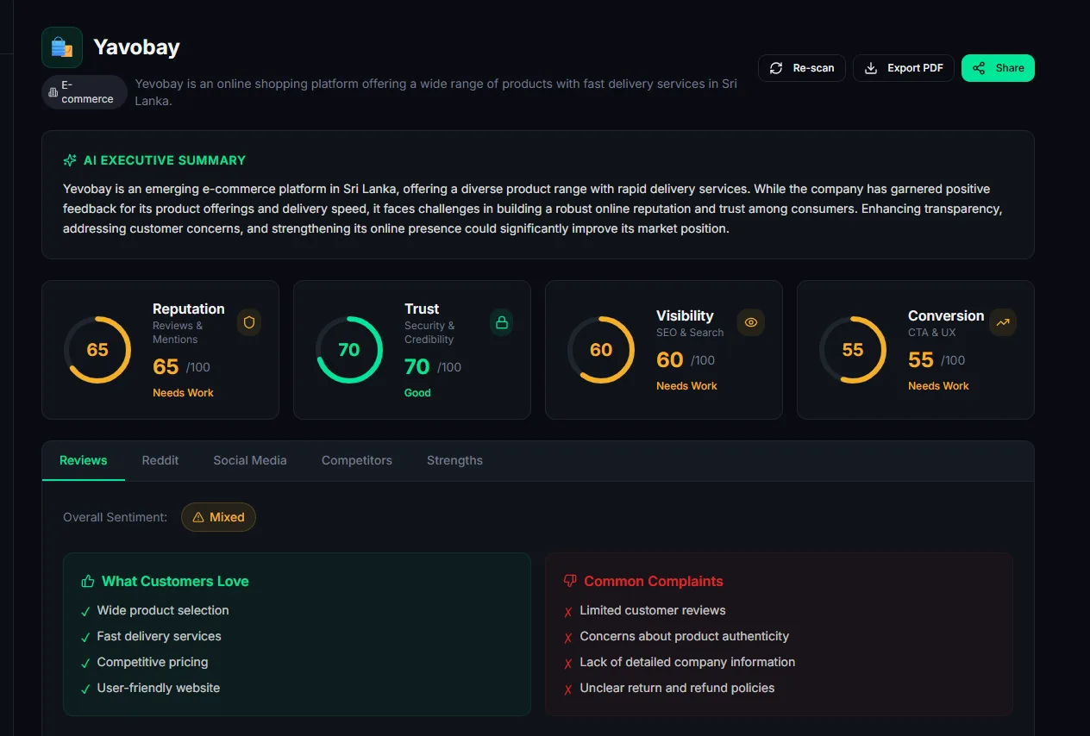
Task: Click the Mixed sentiment badge
Action: (x=219, y=517)
